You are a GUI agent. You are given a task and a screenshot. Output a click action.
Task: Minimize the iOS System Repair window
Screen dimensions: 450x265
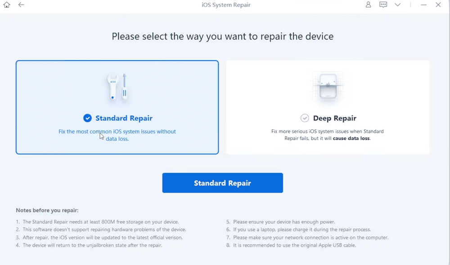pyautogui.click(x=423, y=5)
